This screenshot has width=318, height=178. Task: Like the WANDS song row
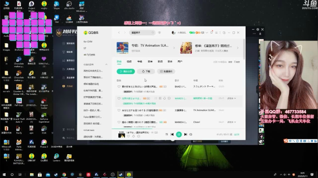(119, 99)
